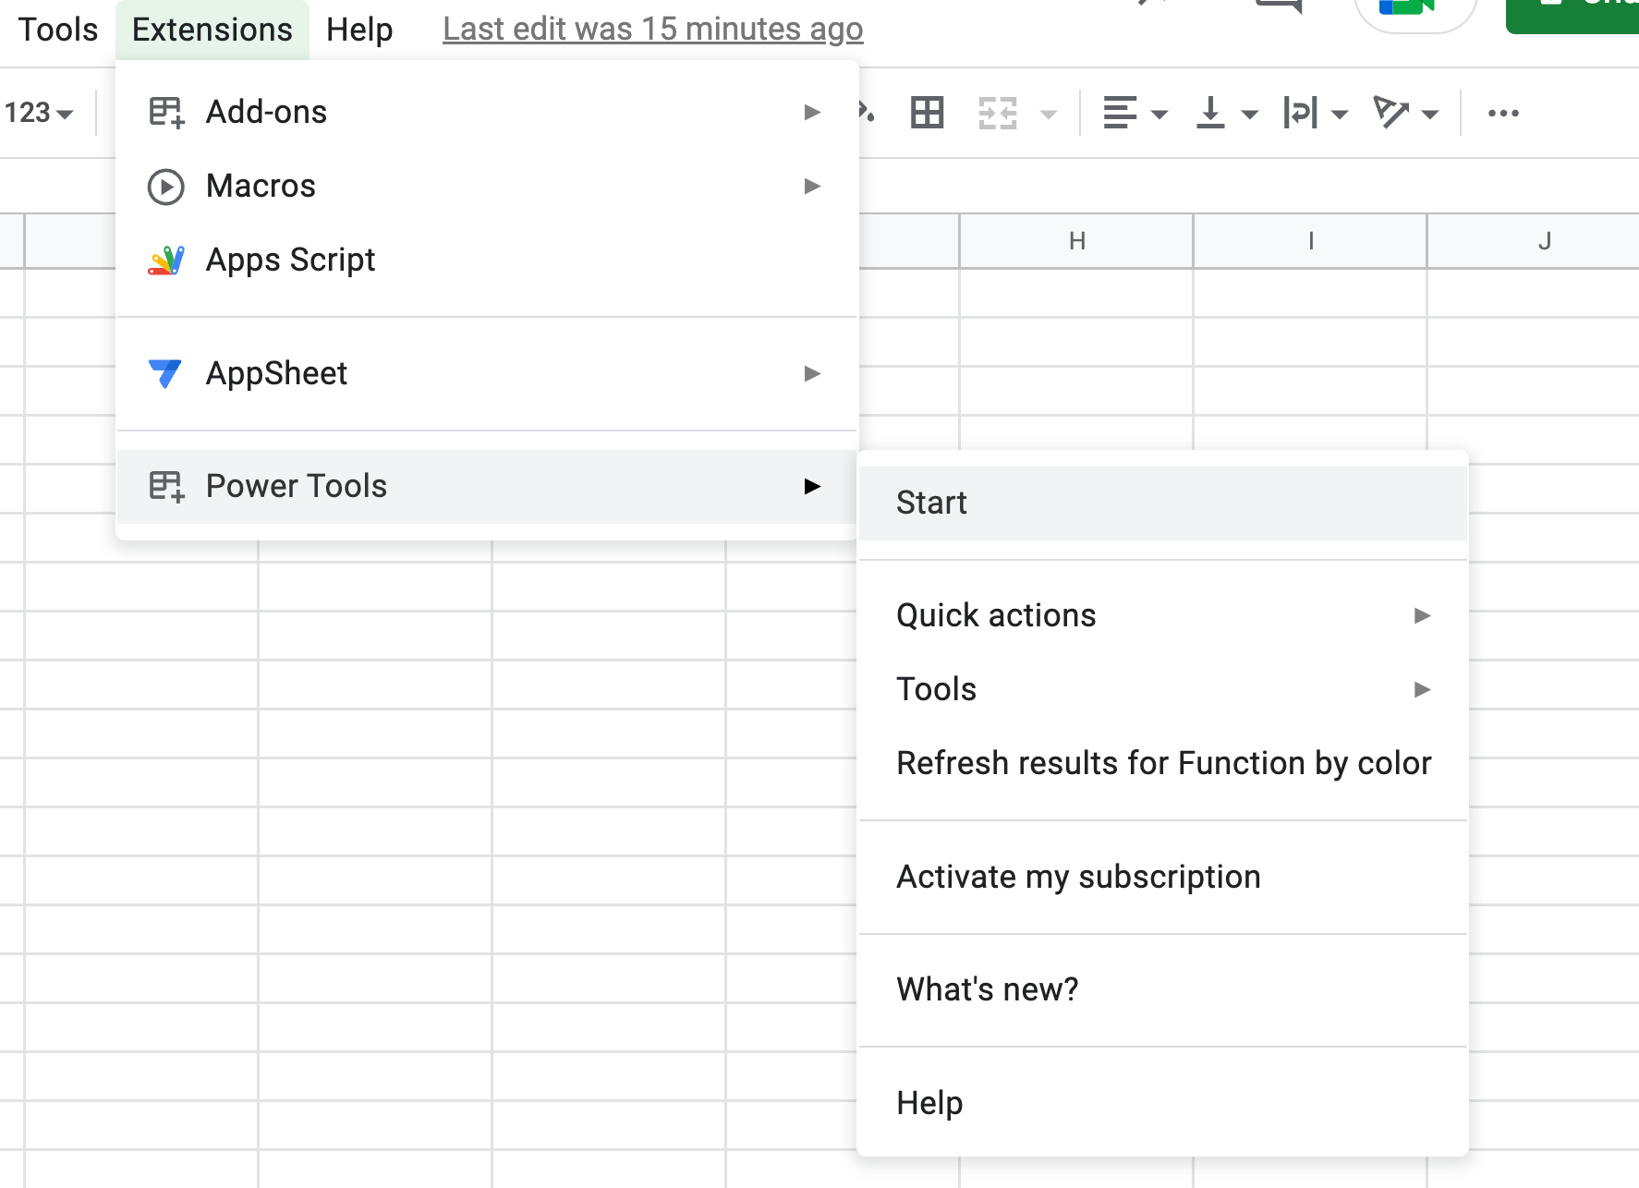The width and height of the screenshot is (1639, 1188).
Task: Click the borders toolbar icon
Action: pyautogui.click(x=927, y=113)
